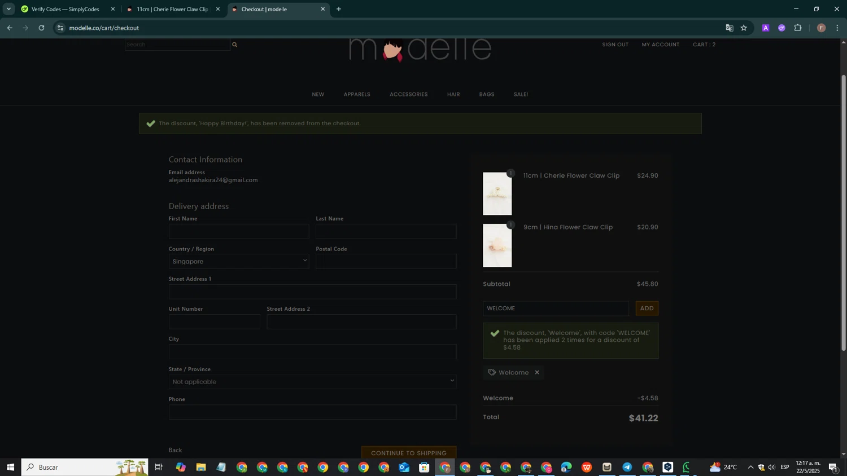Remove the Welcome discount tag
Image resolution: width=847 pixels, height=476 pixels.
(x=537, y=372)
